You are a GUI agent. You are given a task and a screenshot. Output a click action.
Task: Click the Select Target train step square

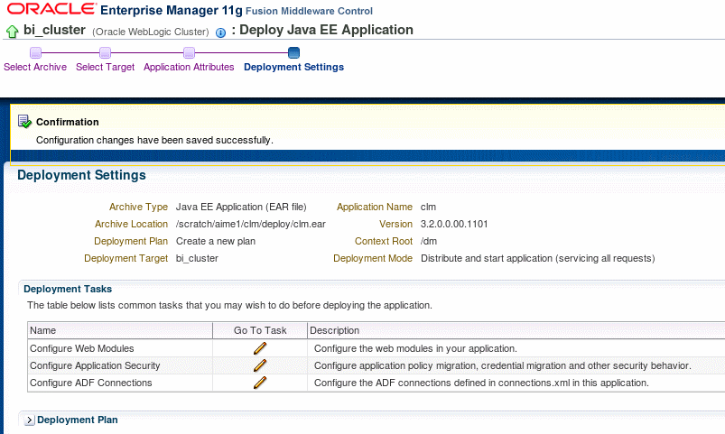(x=106, y=52)
